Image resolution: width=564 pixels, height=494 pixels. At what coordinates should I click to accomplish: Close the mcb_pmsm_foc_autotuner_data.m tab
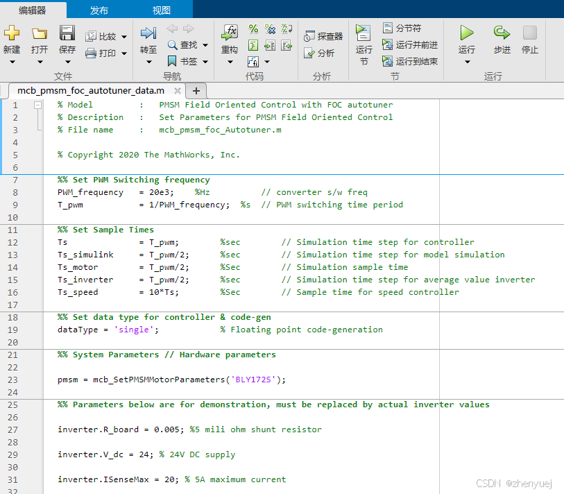click(x=178, y=91)
